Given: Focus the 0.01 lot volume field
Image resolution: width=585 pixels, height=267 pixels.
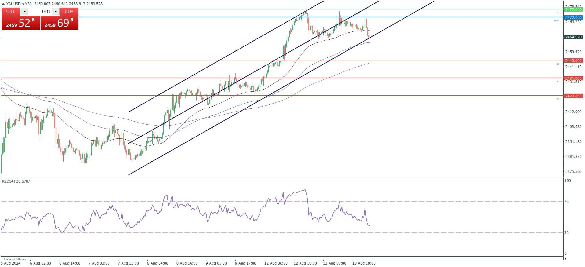Looking at the screenshot, I should [40, 12].
